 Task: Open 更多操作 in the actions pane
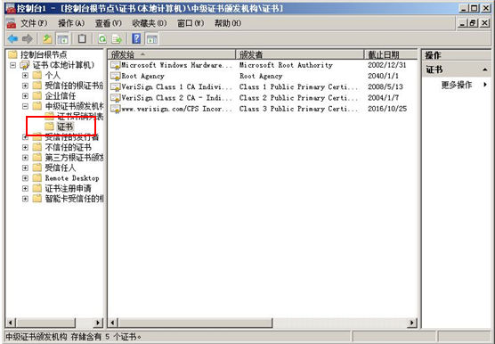(457, 85)
